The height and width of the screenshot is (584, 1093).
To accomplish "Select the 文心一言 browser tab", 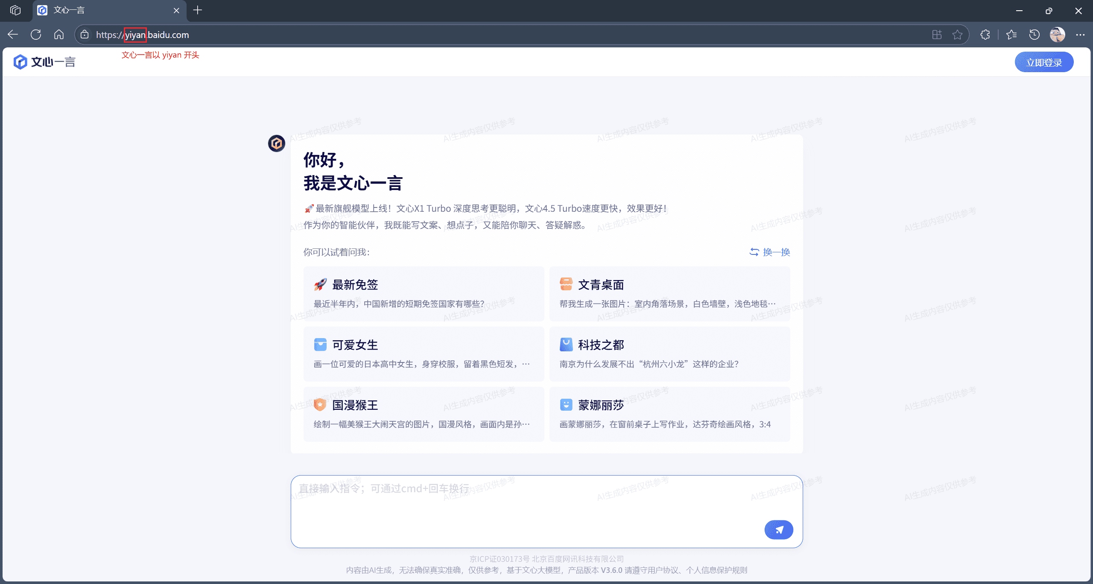I will tap(109, 10).
